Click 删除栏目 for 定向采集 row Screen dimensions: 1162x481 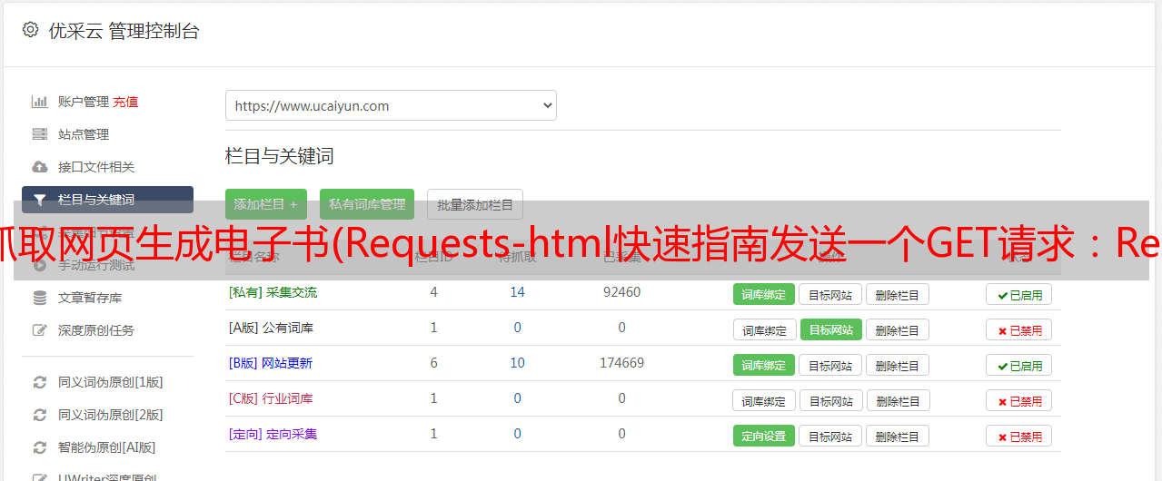897,436
